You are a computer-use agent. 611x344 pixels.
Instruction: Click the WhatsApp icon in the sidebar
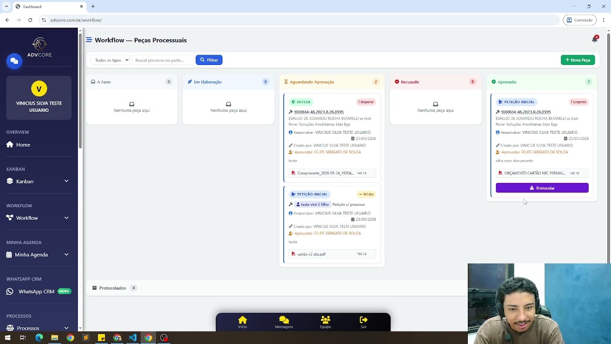[10, 291]
